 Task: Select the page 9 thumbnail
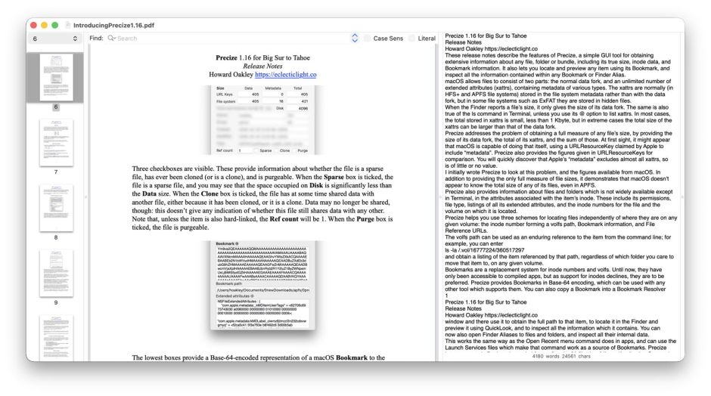tap(56, 274)
